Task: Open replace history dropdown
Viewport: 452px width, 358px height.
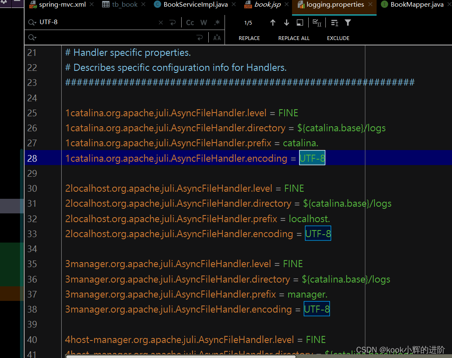Action: pyautogui.click(x=32, y=38)
